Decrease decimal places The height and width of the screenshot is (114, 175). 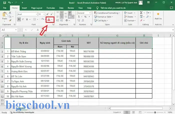coord(83,20)
